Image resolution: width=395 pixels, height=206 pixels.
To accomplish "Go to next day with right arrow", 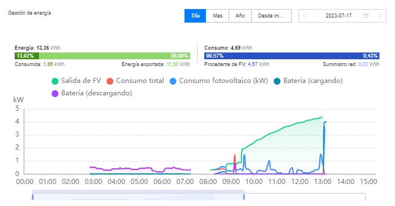I will [x=380, y=16].
